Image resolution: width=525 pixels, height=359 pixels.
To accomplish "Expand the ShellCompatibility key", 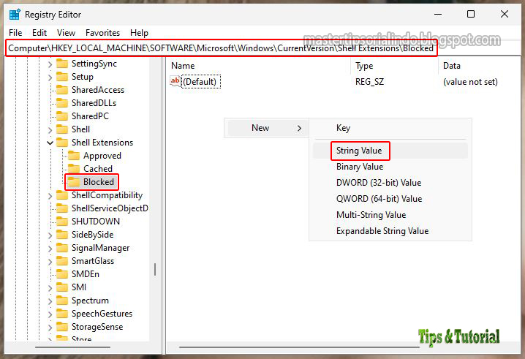I will (x=50, y=195).
